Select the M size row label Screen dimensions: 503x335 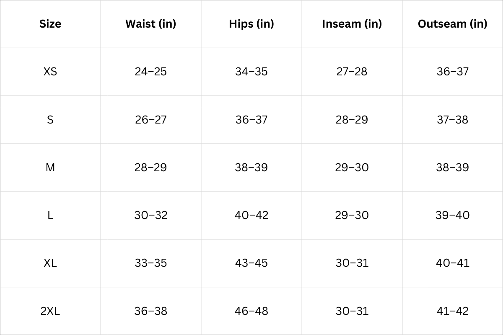click(50, 167)
